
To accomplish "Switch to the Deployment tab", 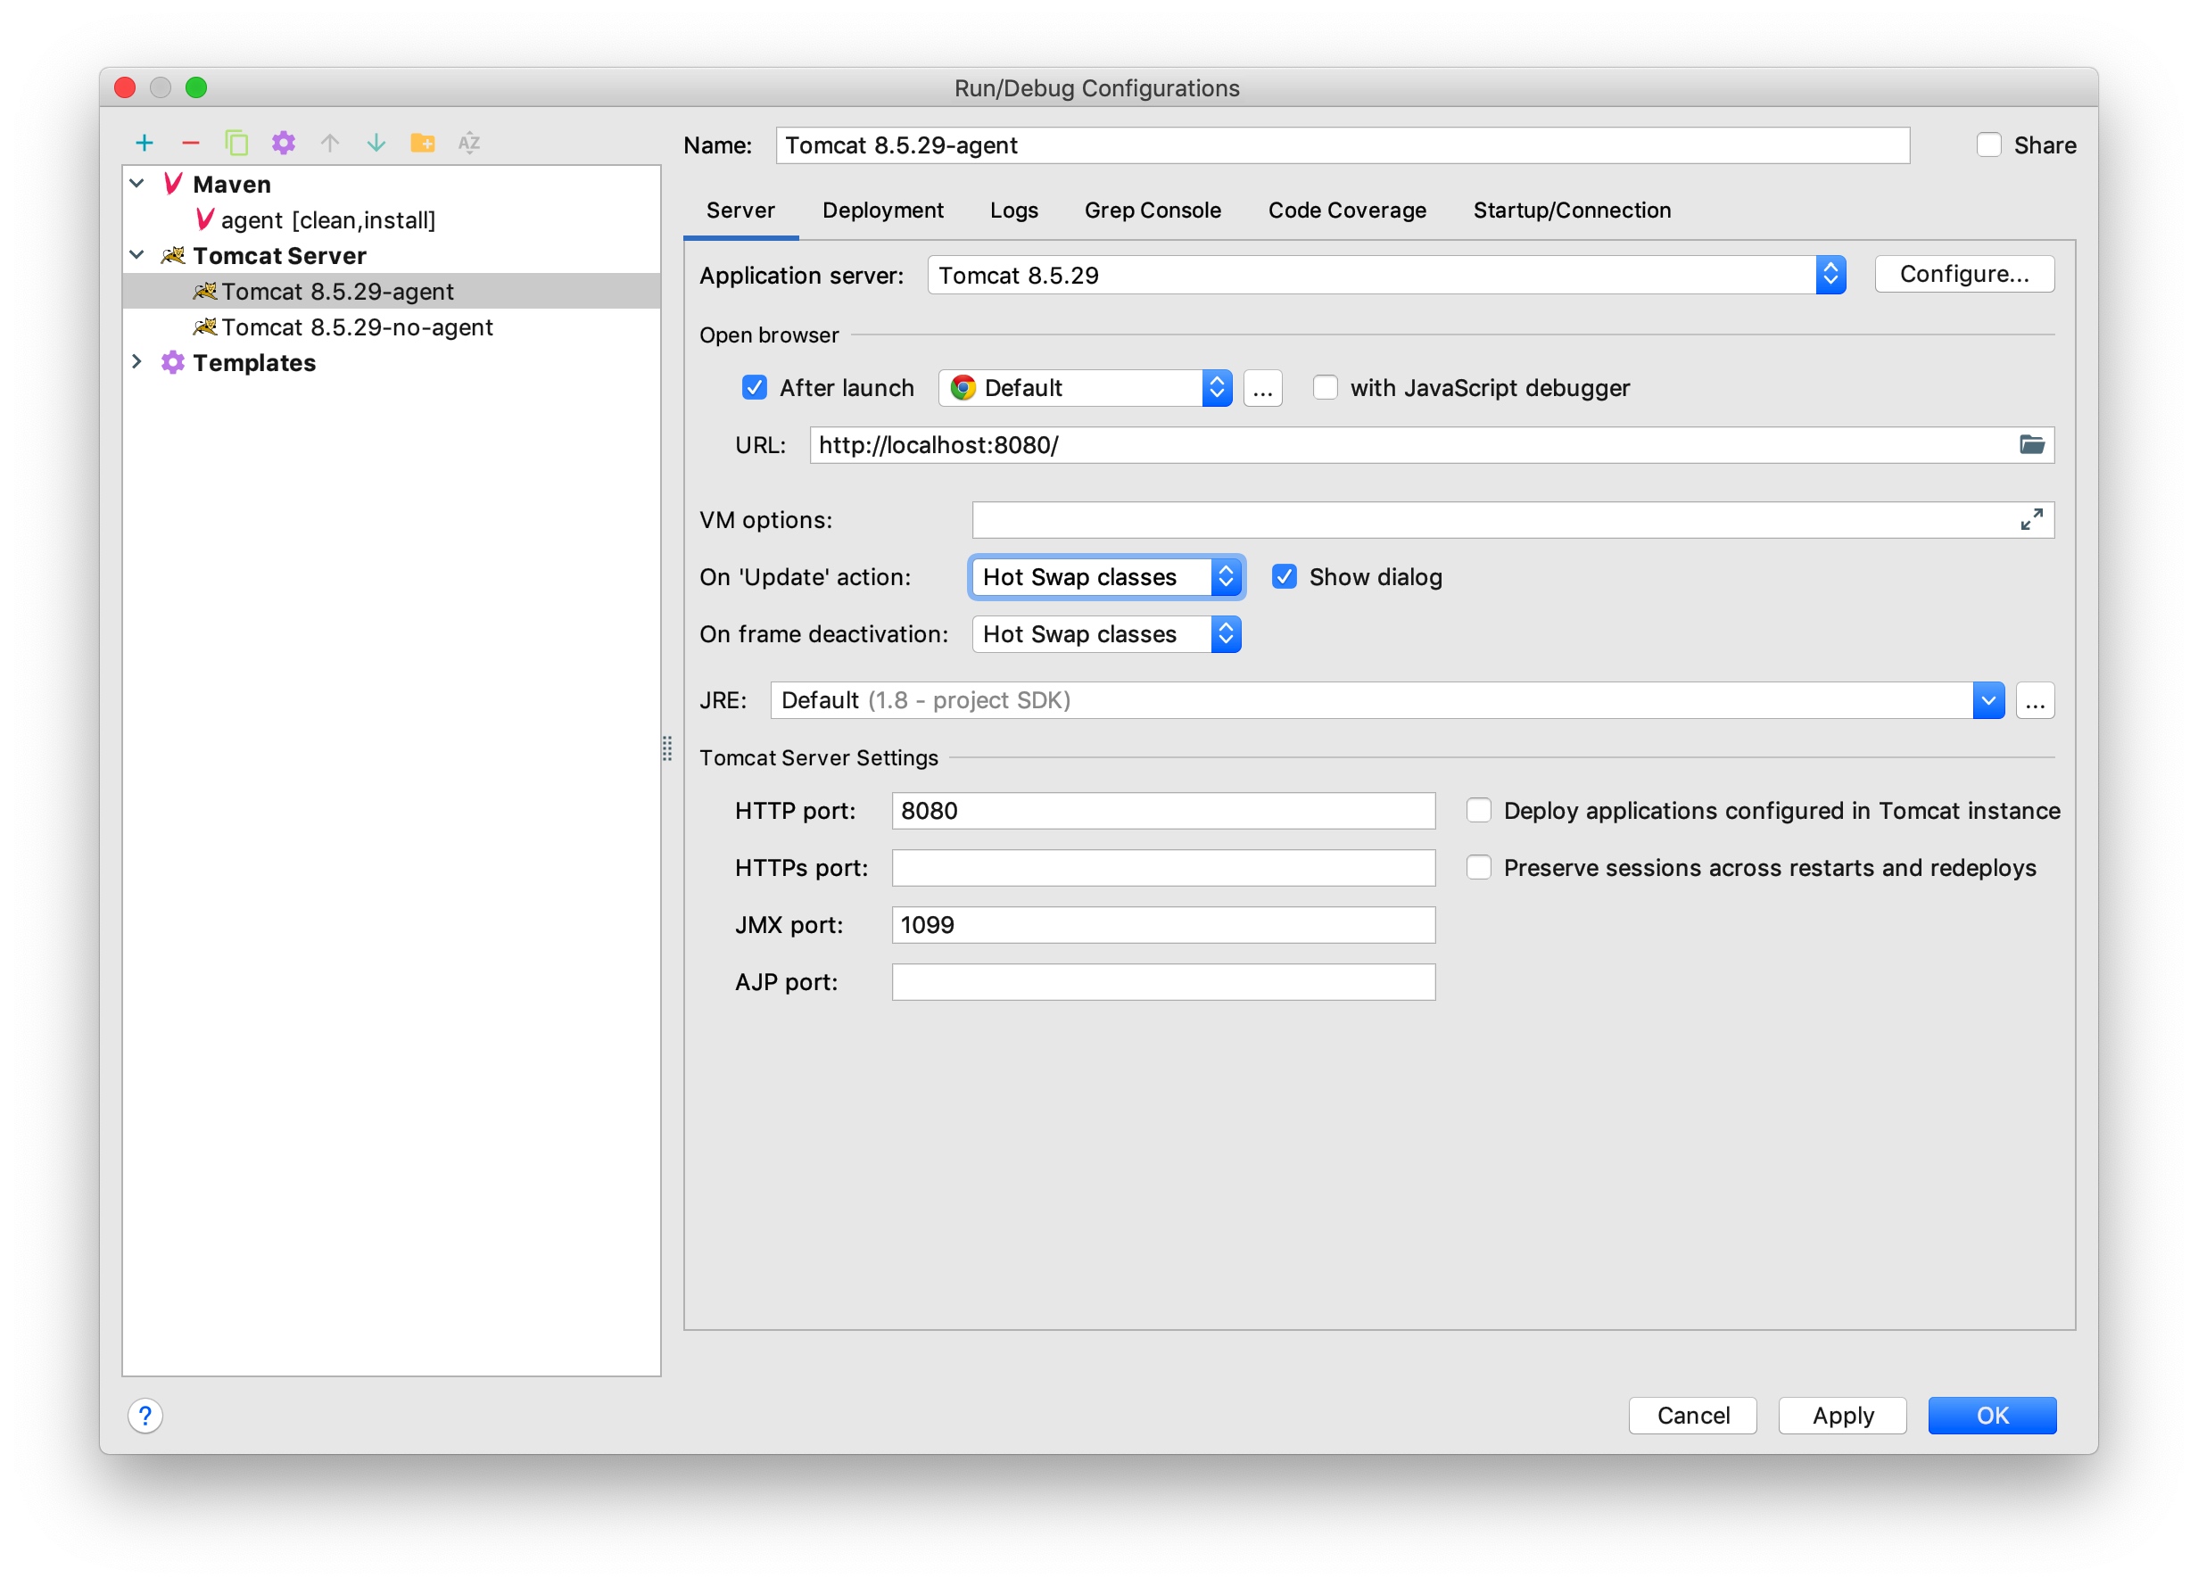I will tap(882, 211).
